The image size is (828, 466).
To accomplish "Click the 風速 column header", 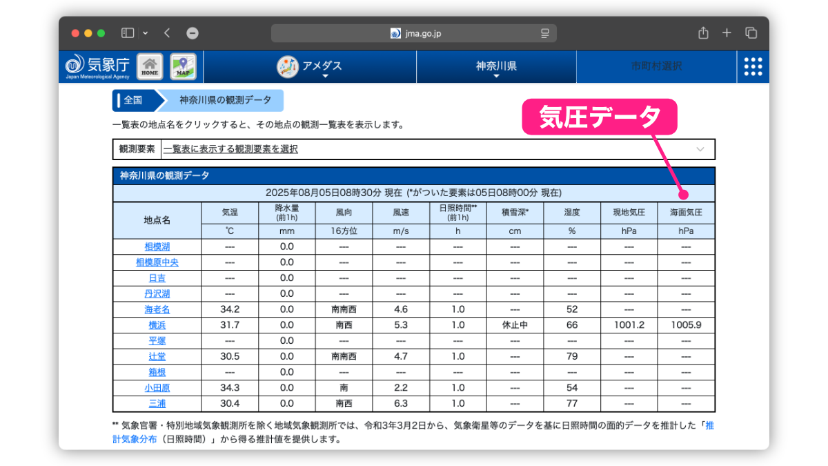I will pyautogui.click(x=401, y=213).
